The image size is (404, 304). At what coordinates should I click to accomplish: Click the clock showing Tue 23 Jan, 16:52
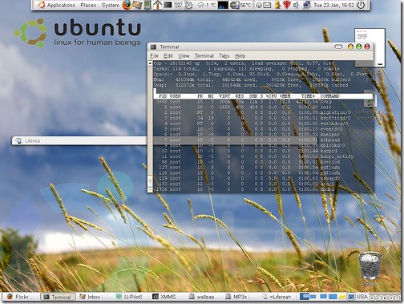tap(333, 5)
